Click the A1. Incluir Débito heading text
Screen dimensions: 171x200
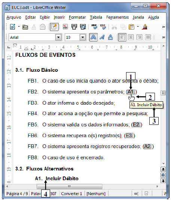57,178
